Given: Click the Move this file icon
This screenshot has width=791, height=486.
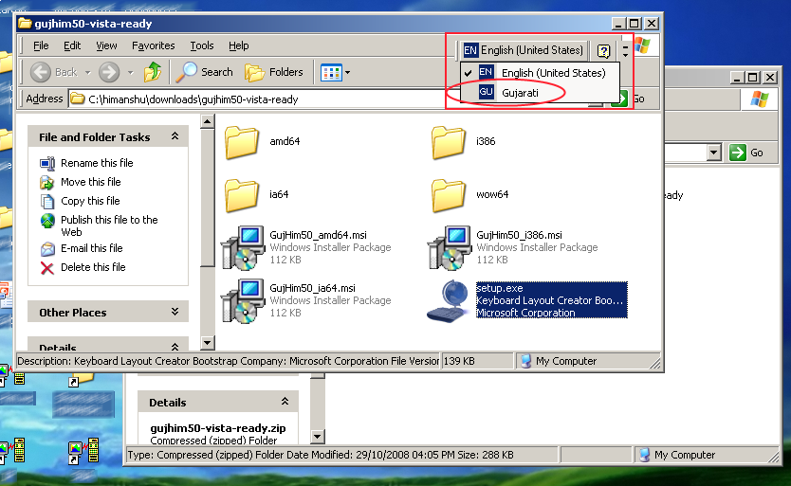Looking at the screenshot, I should [47, 182].
